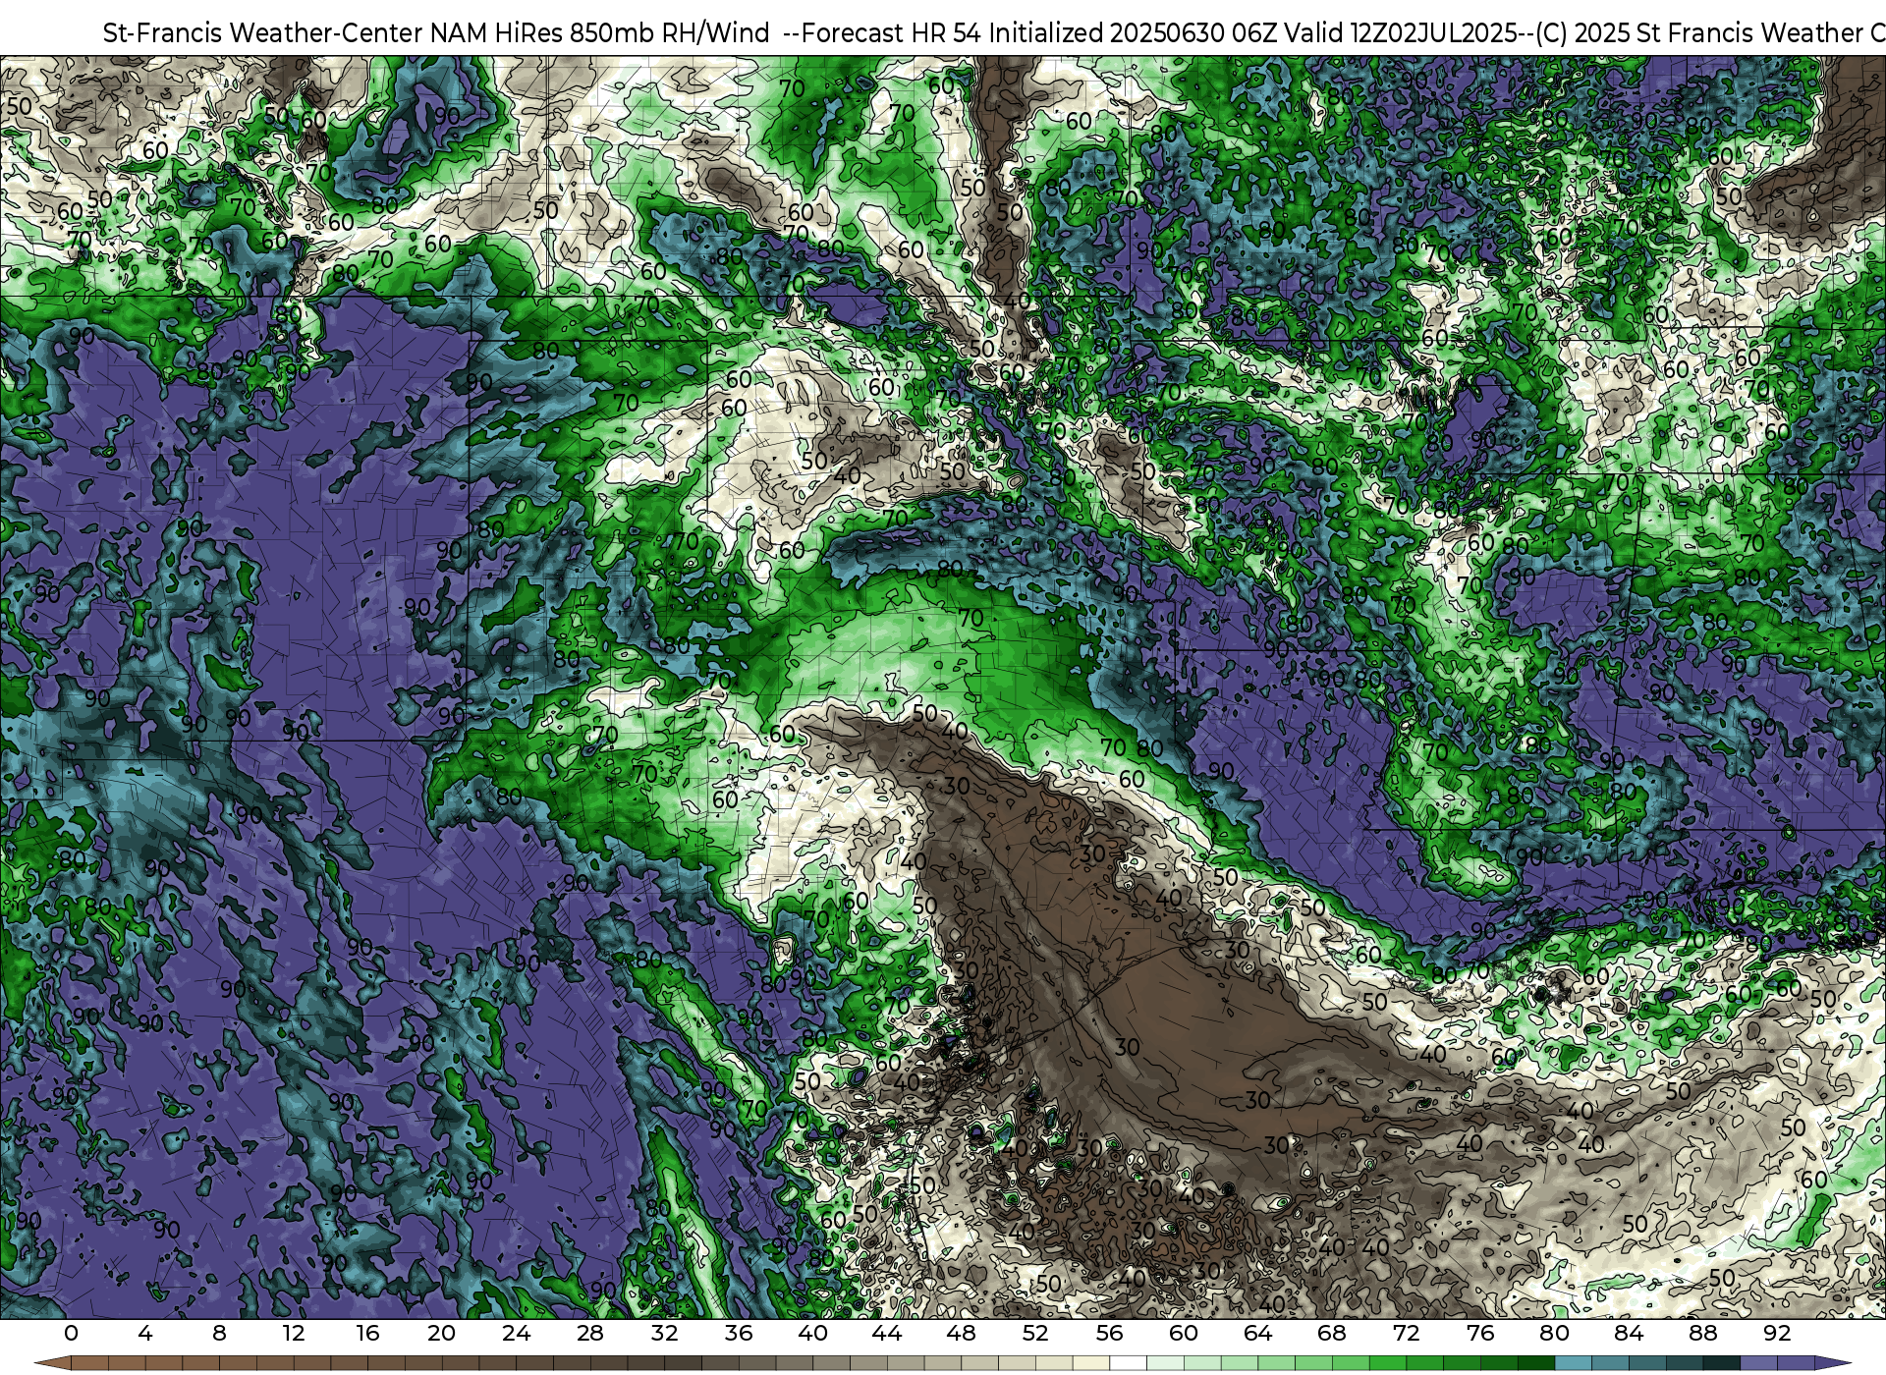Select the legend scale label "56"
This screenshot has width=1886, height=1375.
point(1109,1333)
